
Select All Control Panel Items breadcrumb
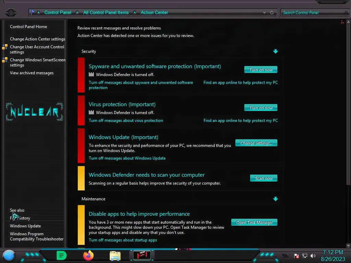point(106,13)
